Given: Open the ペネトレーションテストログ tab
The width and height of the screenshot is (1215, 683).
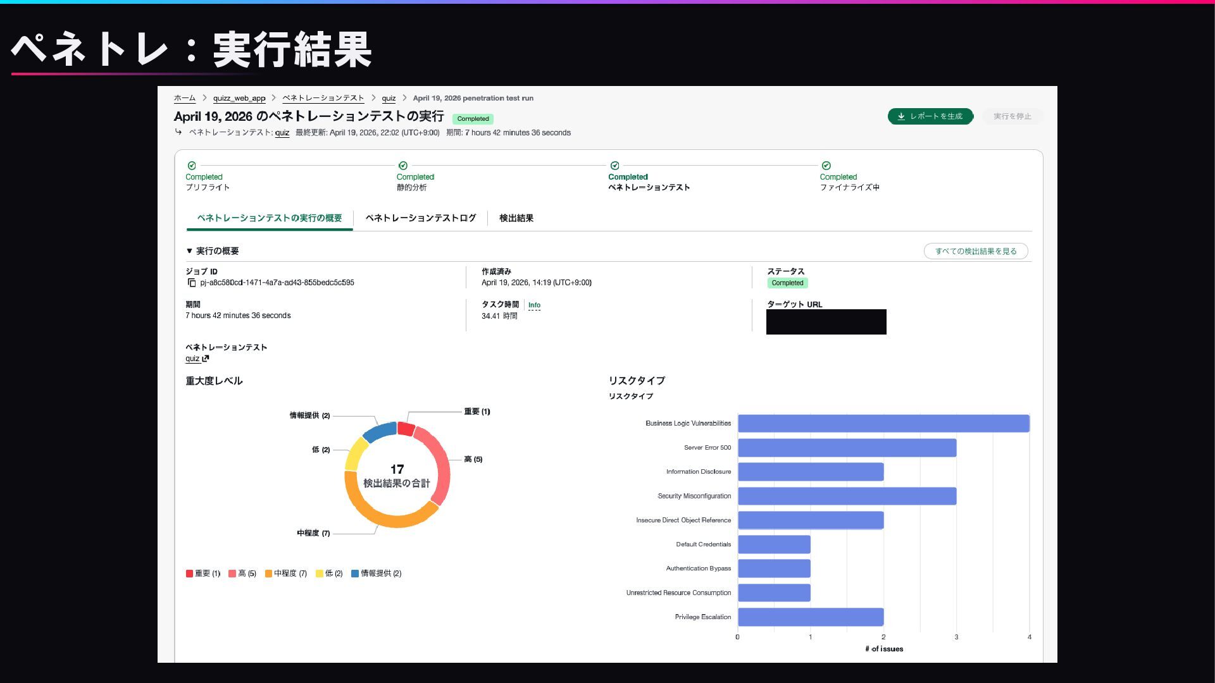Looking at the screenshot, I should (420, 218).
